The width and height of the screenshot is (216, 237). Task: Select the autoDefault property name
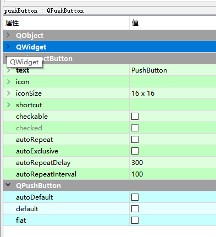(35, 197)
